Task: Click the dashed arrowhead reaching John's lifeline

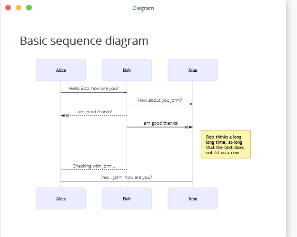Action: click(x=191, y=104)
